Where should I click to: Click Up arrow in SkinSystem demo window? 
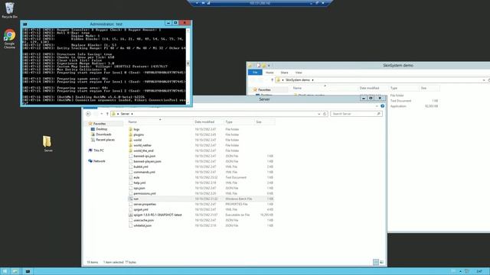[x=272, y=80]
